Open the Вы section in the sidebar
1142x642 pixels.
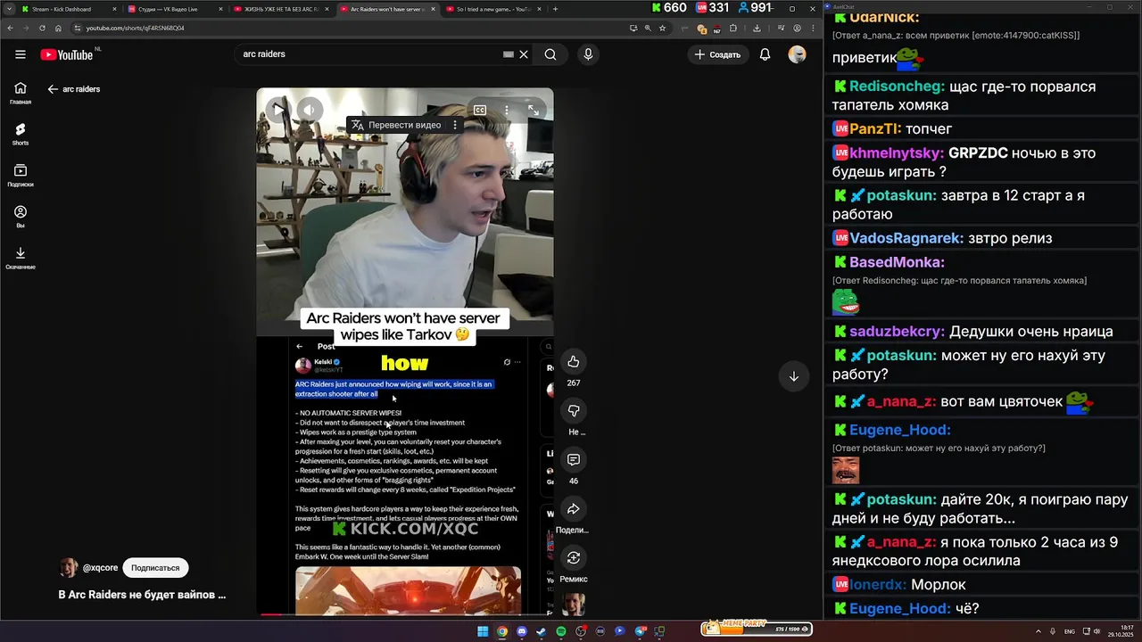click(21, 217)
